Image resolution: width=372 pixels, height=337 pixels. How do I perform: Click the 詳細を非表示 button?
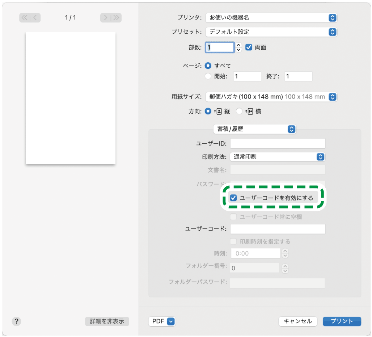(107, 321)
